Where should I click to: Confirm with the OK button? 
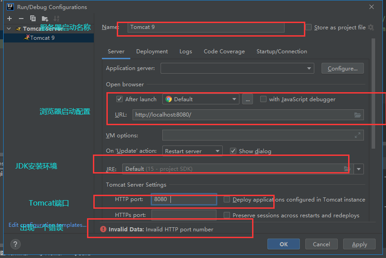[x=284, y=244]
